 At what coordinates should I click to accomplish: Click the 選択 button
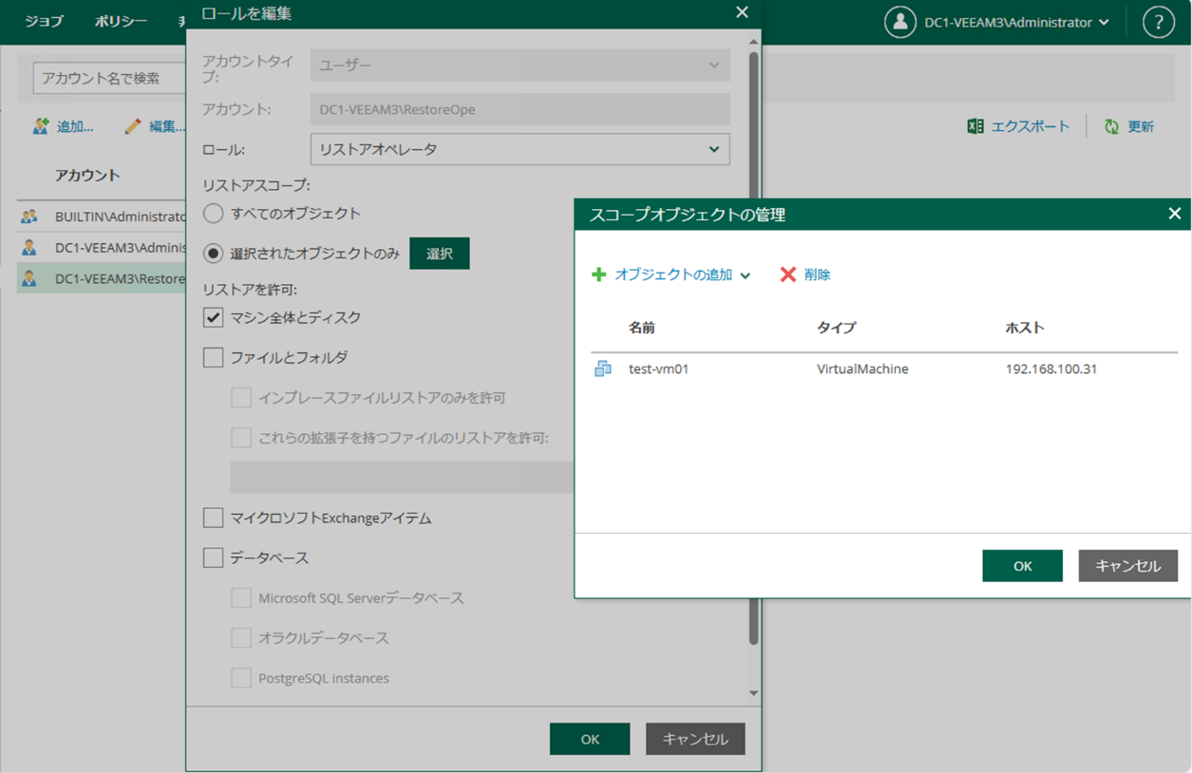pos(440,254)
